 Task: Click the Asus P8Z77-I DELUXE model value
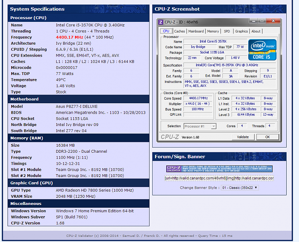point(77,106)
